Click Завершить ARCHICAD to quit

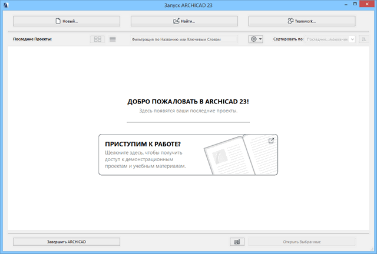pyautogui.click(x=66, y=242)
